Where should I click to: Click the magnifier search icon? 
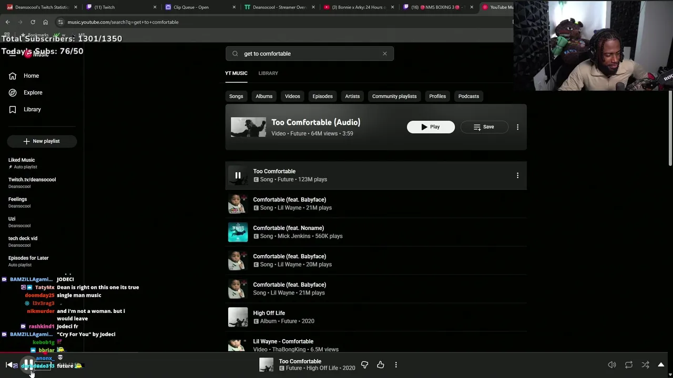point(235,54)
